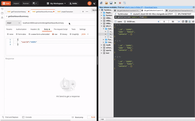This screenshot has width=195, height=121.
Task: Open the Postman Runner
Action: [26, 3]
